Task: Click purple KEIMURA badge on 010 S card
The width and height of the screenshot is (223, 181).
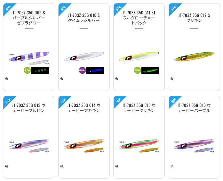Action: coord(82,70)
